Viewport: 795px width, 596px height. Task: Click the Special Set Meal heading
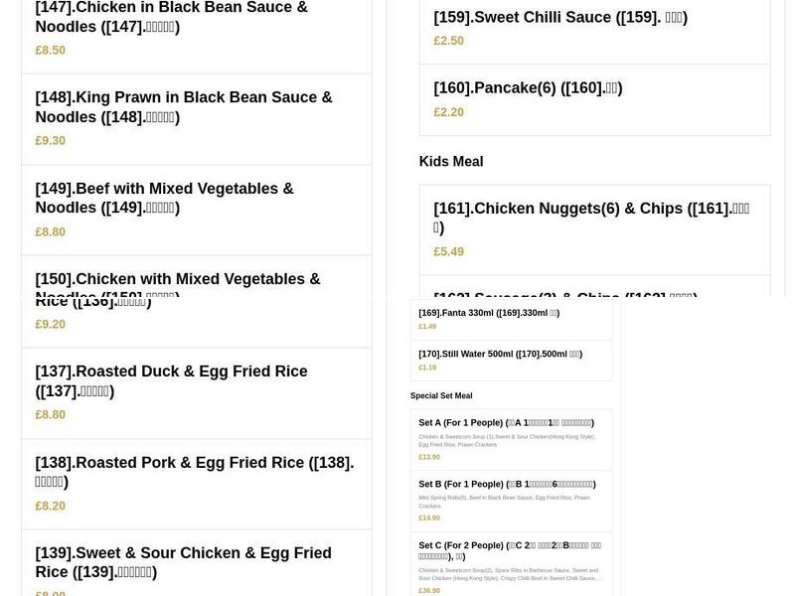[x=441, y=394]
